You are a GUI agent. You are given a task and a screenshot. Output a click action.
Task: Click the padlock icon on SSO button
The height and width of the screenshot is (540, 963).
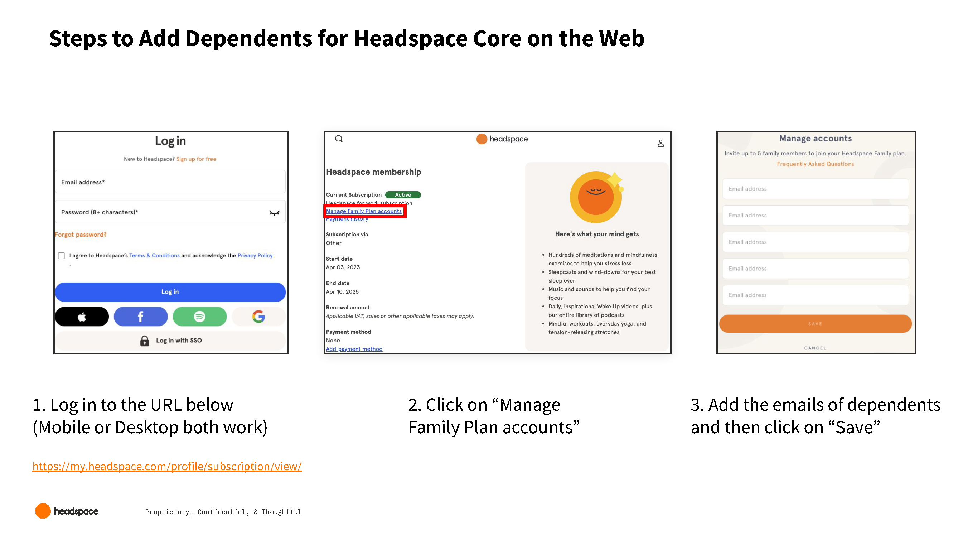pyautogui.click(x=145, y=341)
